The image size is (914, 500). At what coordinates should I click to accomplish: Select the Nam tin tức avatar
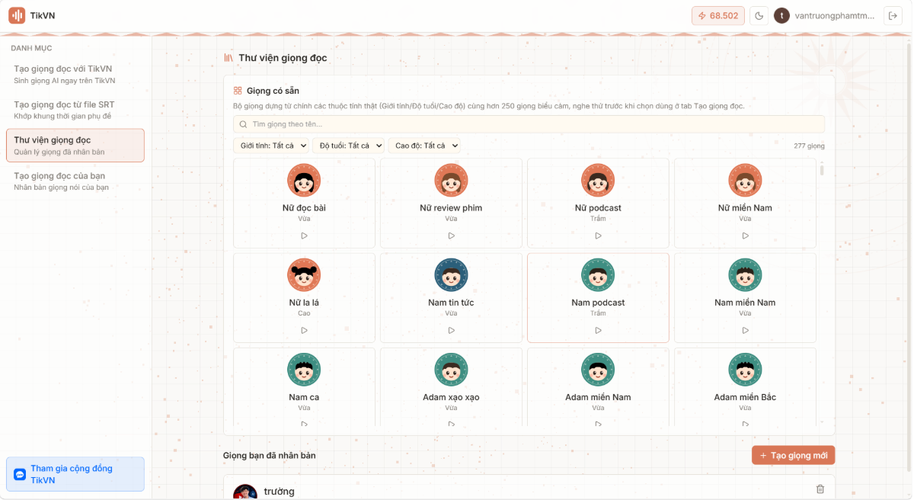(451, 274)
